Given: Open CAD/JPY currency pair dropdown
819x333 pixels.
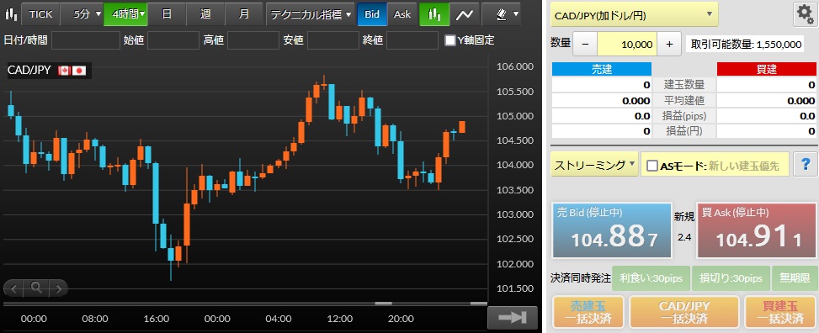Looking at the screenshot, I should click(x=634, y=14).
